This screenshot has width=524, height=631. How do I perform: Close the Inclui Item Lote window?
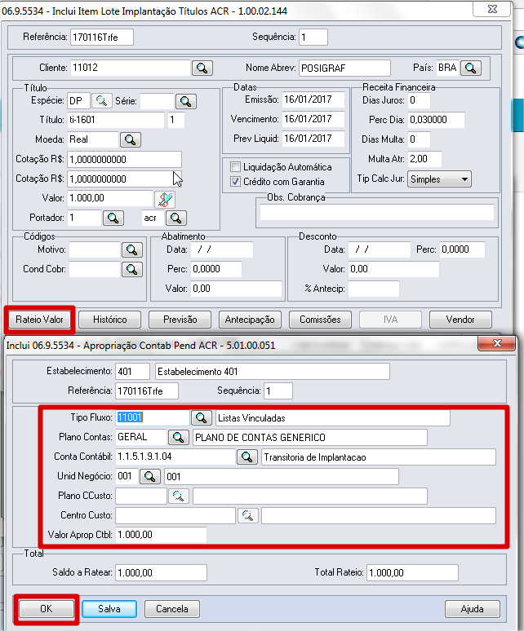pyautogui.click(x=492, y=9)
